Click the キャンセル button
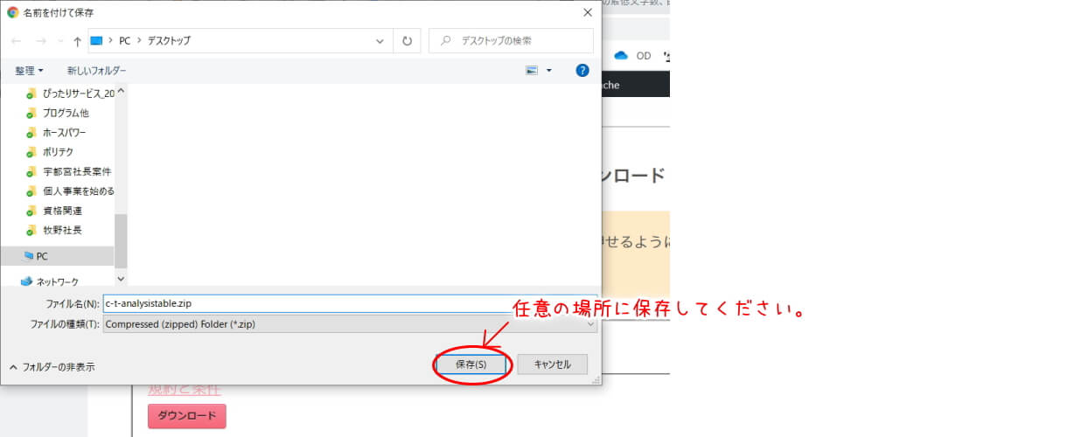 click(x=552, y=364)
